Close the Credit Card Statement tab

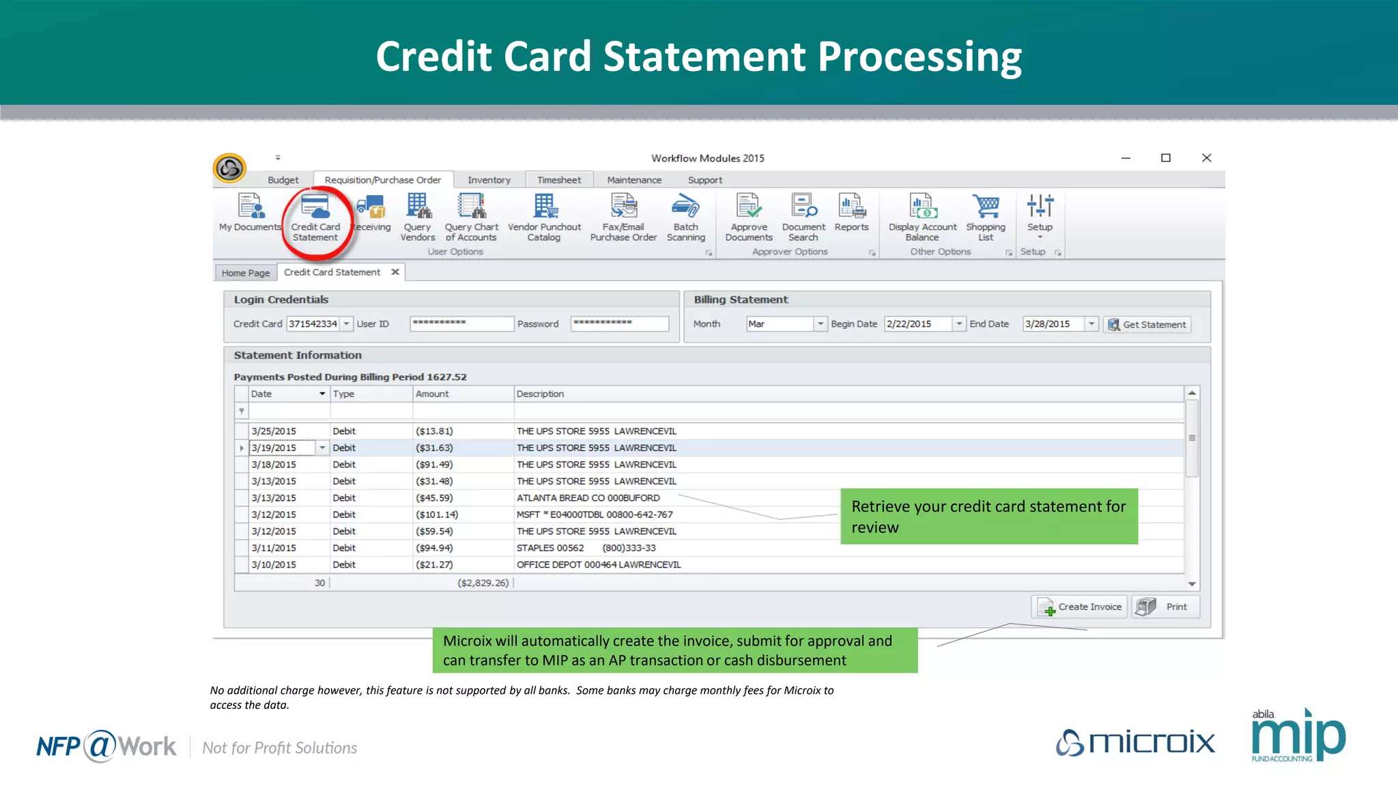point(395,272)
